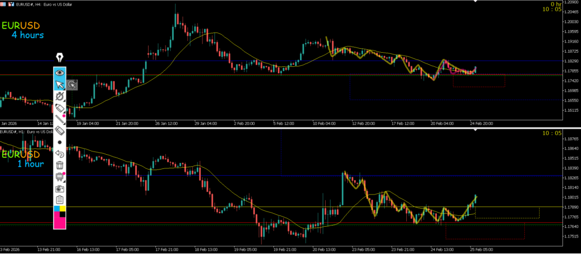The image size is (581, 254).
Task: Undo the last drawing with the undo arrow
Action: pyautogui.click(x=60, y=154)
